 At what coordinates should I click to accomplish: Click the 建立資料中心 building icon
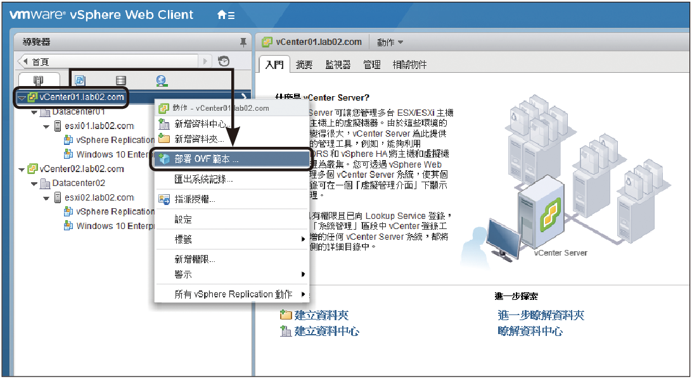pos(286,331)
